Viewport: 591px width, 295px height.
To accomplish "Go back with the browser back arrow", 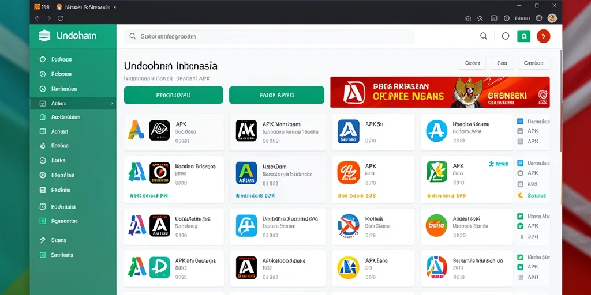I will click(x=37, y=18).
